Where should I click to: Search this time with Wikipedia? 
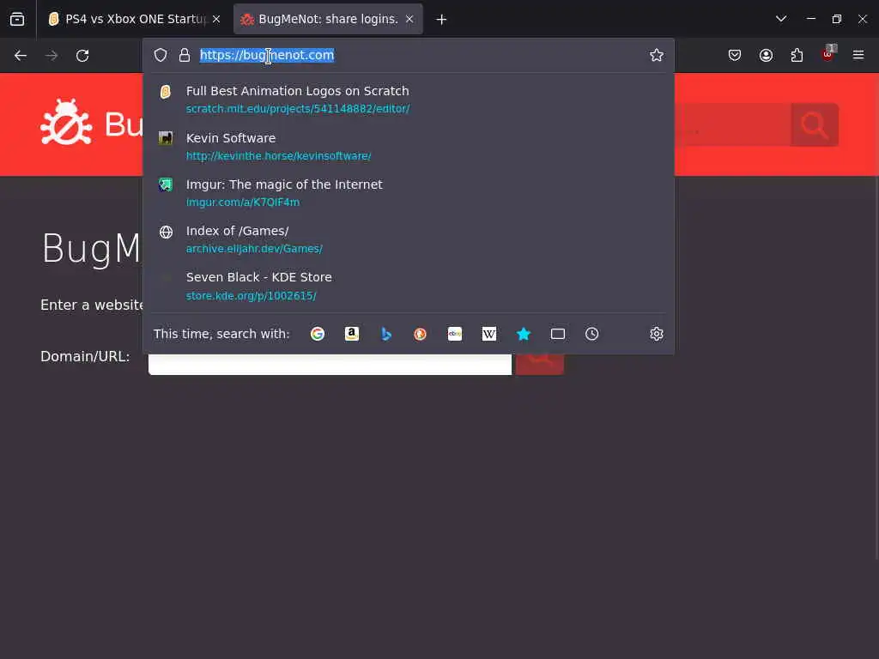[488, 334]
